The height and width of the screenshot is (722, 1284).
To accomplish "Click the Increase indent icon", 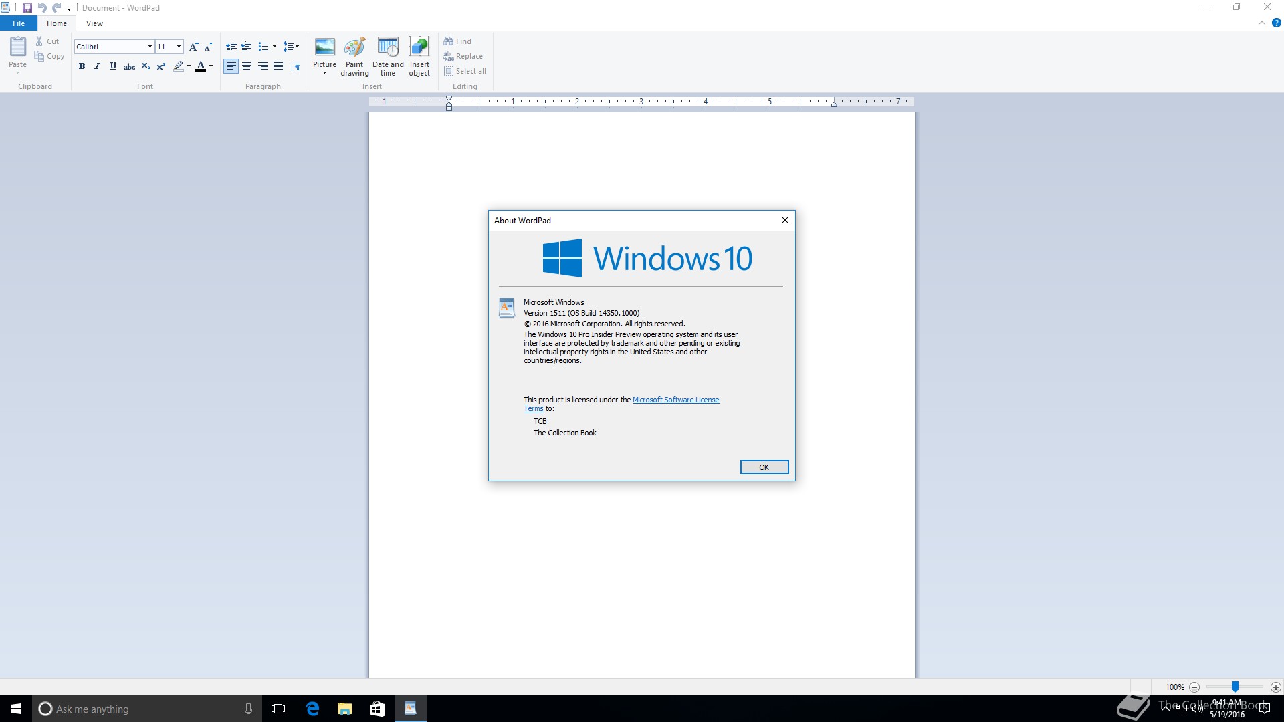I will [x=247, y=47].
